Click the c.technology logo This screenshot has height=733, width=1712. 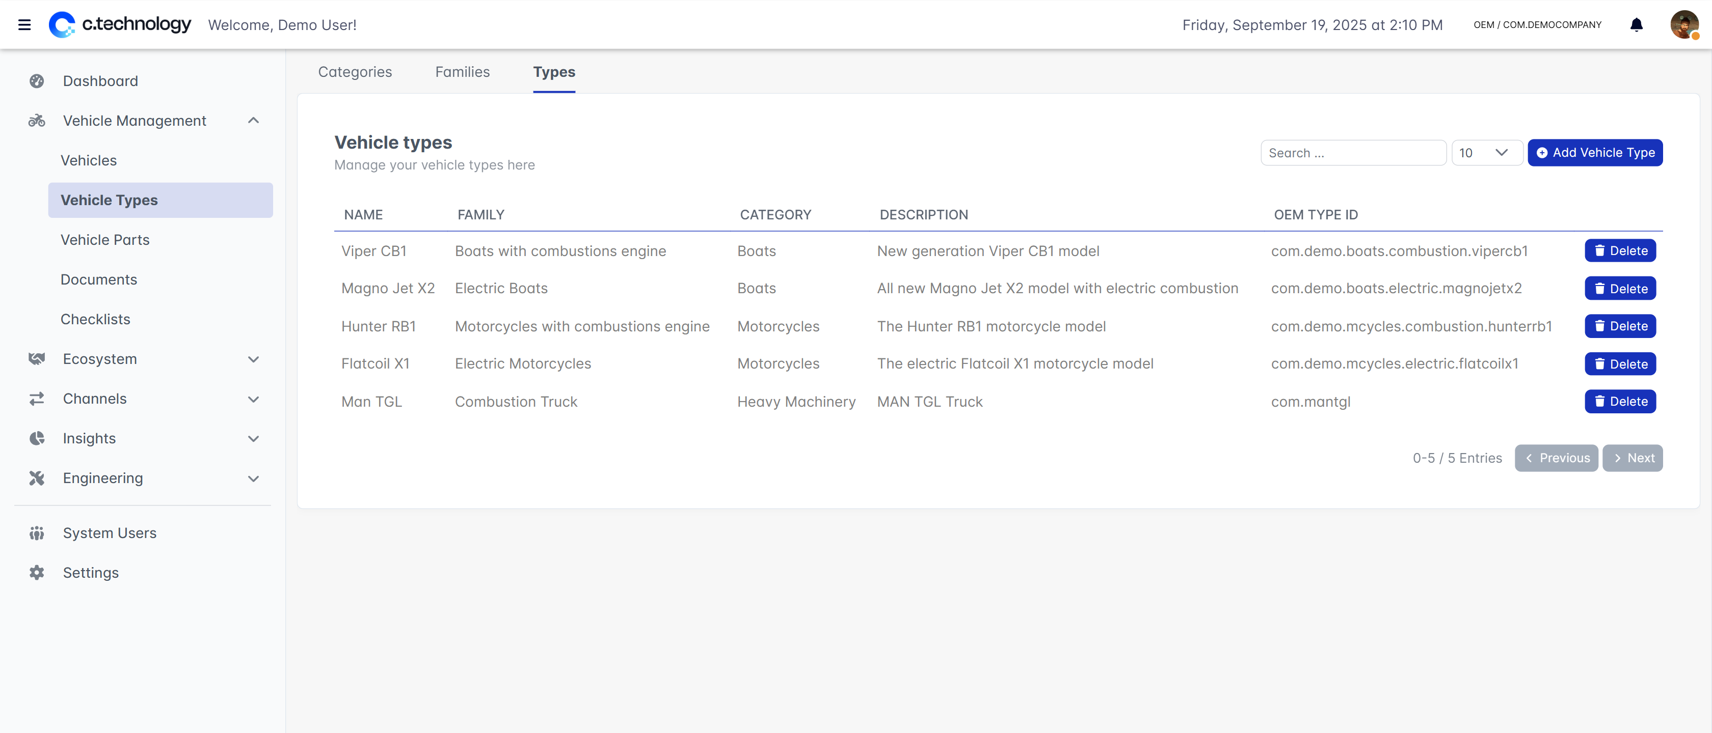coord(120,24)
